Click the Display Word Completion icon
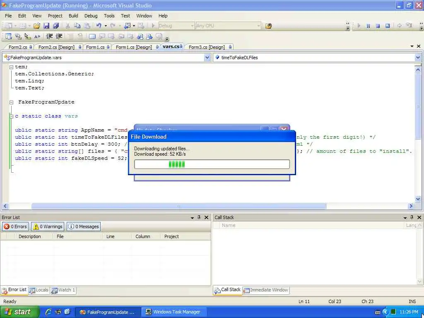Viewport: 424px width, 318px height. click(37, 36)
